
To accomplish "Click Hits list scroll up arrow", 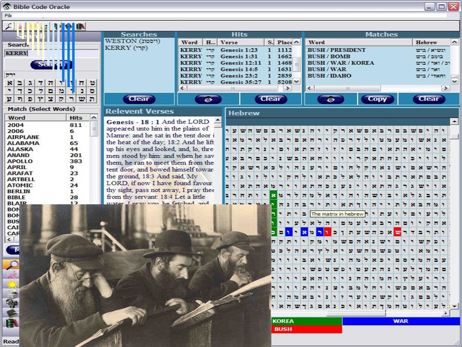I will click(x=297, y=42).
